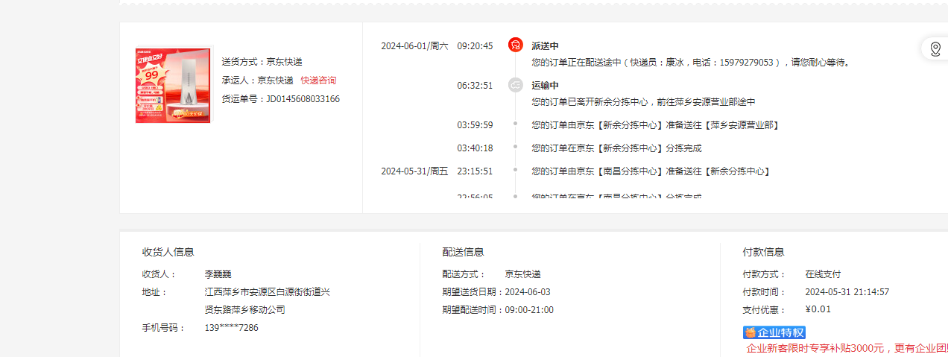This screenshot has width=948, height=357.
Task: Click the 快递咨询 link
Action: [x=318, y=80]
